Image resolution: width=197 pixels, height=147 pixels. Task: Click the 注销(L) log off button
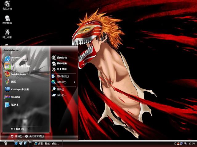[17, 136]
